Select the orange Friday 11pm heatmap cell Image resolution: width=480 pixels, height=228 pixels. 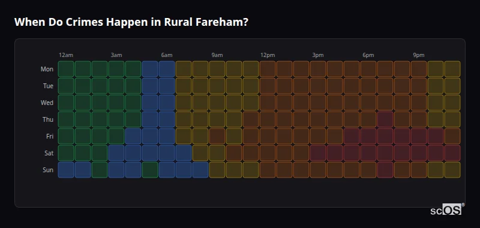452,136
